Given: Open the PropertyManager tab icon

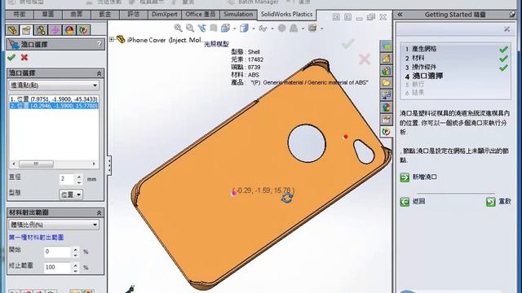Looking at the screenshot, I should 26,30.
